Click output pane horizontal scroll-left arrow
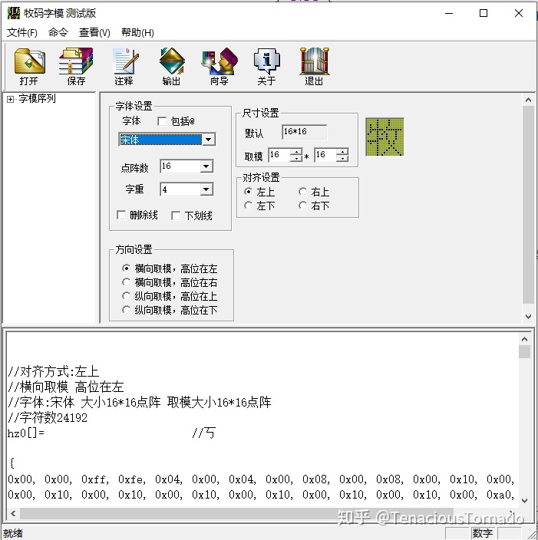 (13, 514)
